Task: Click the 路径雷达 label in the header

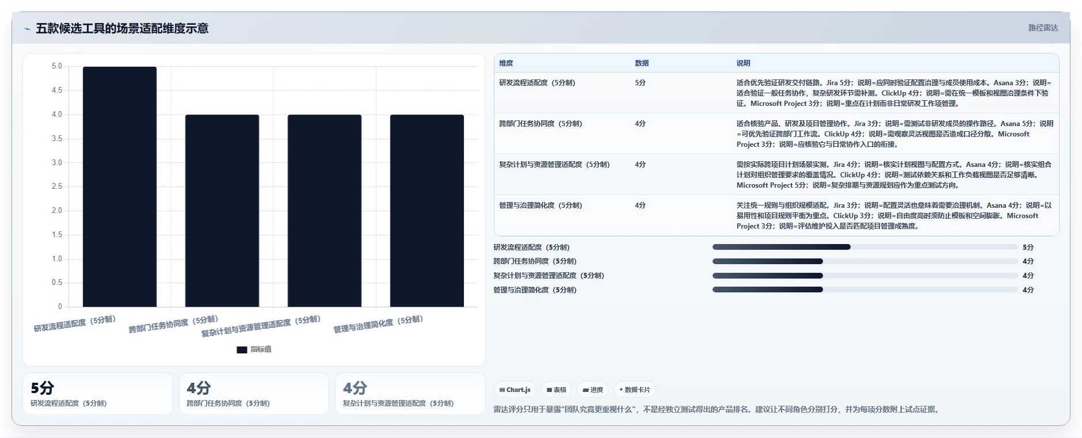Action: coord(1043,28)
